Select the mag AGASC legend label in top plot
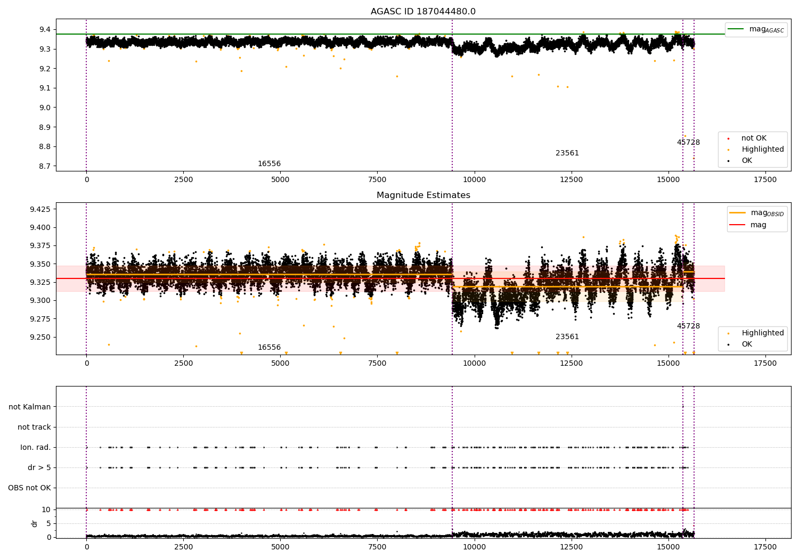The height and width of the screenshot is (559, 799). [x=767, y=29]
